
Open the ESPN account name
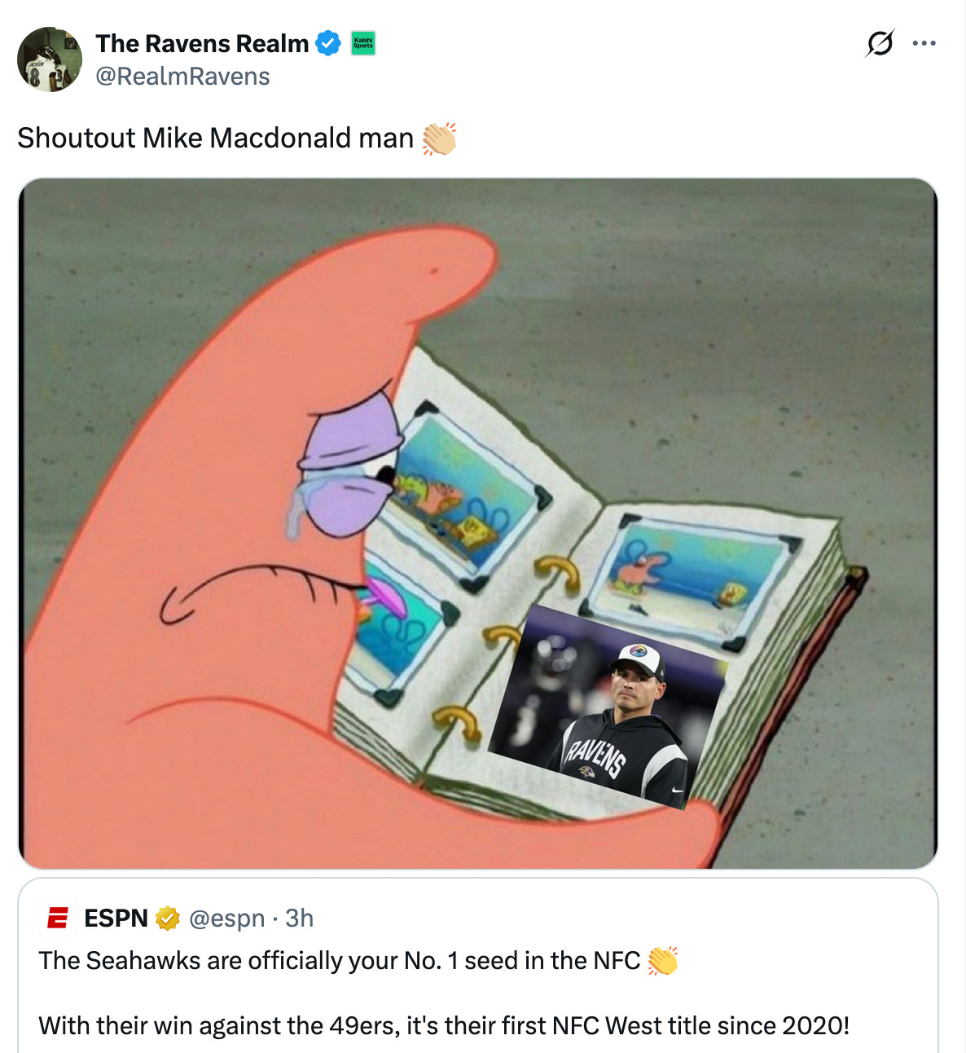point(116,919)
